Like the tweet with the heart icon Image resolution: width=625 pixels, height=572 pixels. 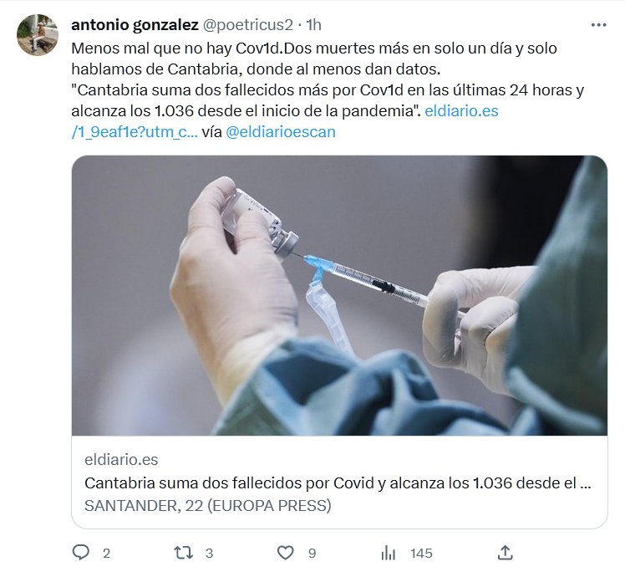(286, 553)
